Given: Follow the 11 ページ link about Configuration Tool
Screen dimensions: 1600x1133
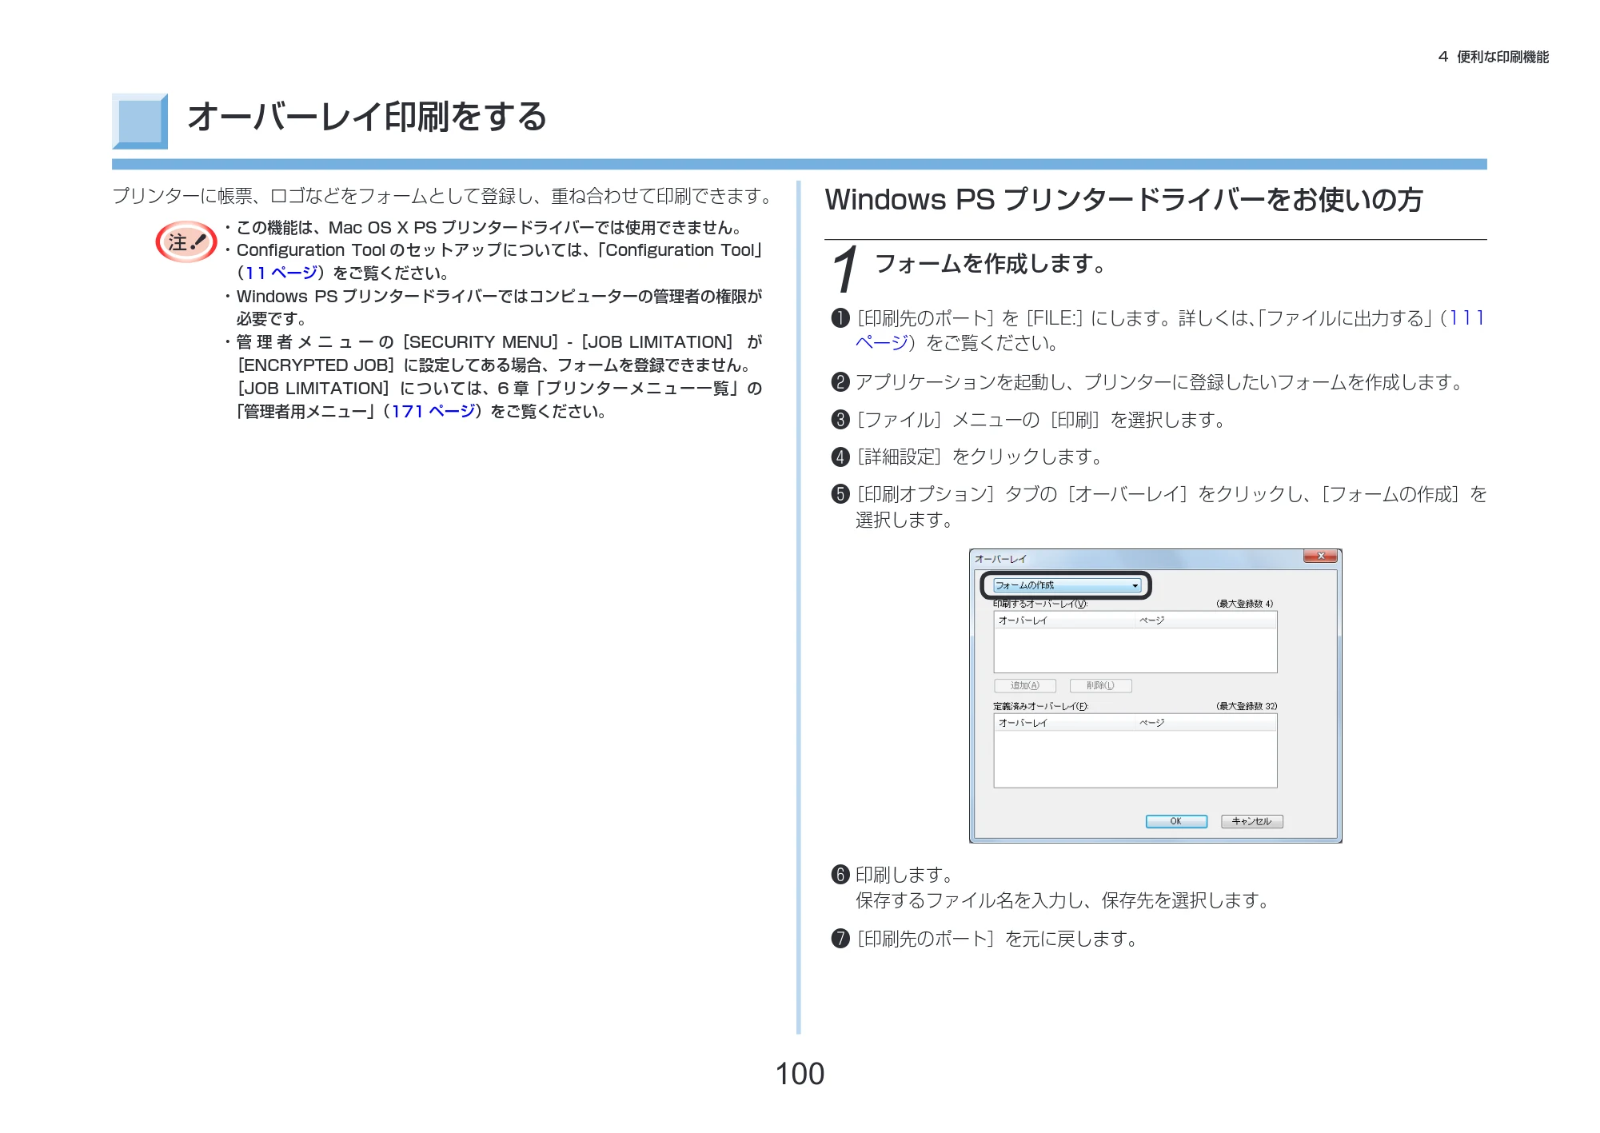Looking at the screenshot, I should [x=281, y=273].
